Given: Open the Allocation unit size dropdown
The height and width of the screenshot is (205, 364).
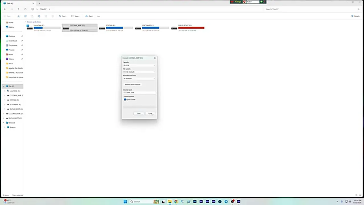Looking at the screenshot, I should click(x=139, y=79).
